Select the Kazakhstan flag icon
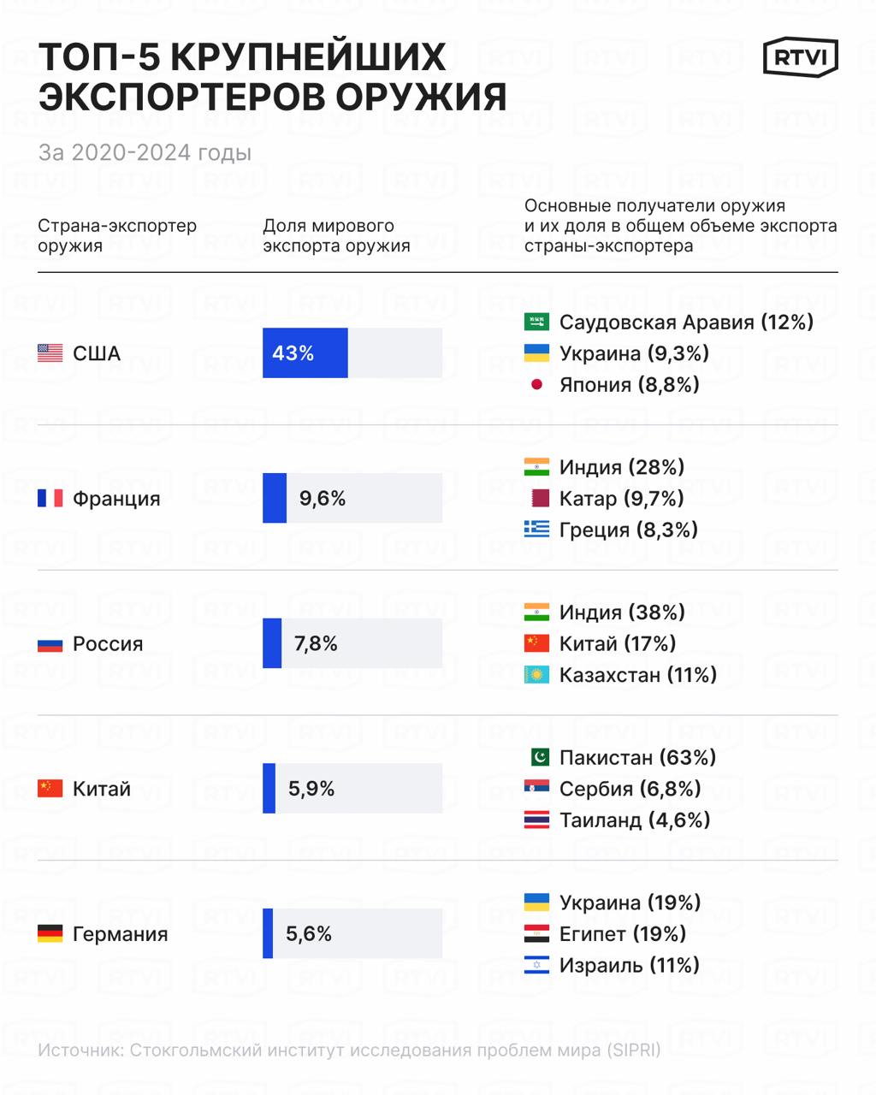 point(536,675)
